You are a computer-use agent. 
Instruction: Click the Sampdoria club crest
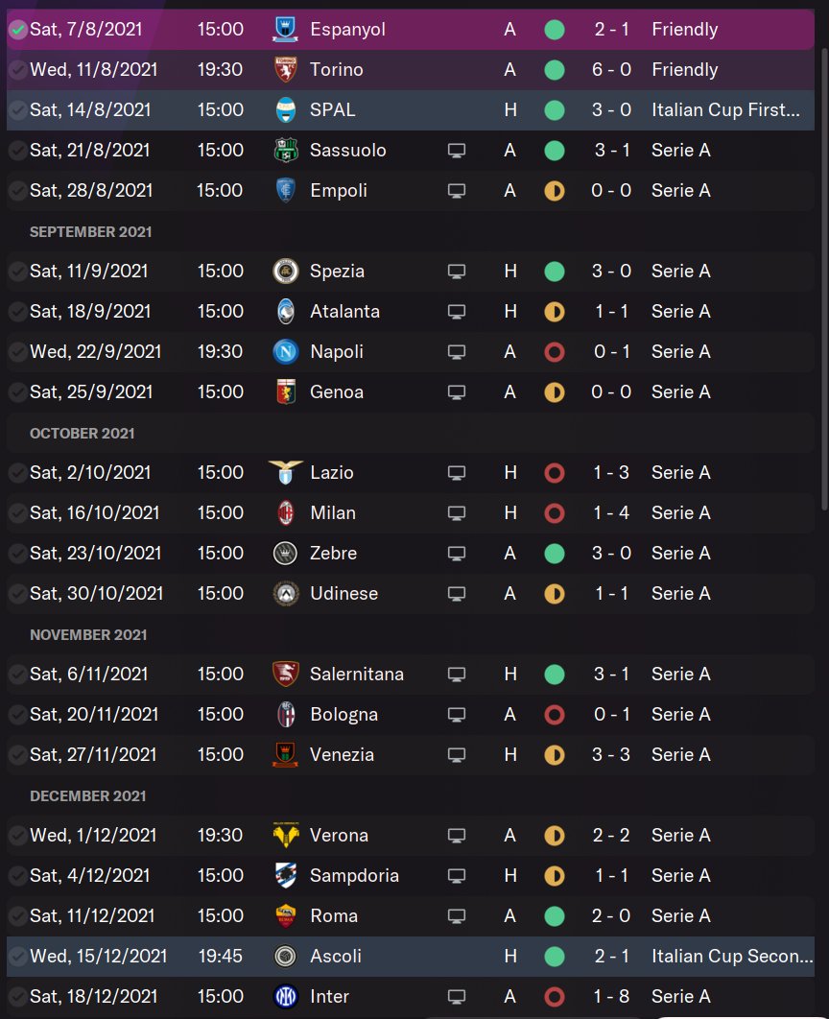click(x=285, y=876)
